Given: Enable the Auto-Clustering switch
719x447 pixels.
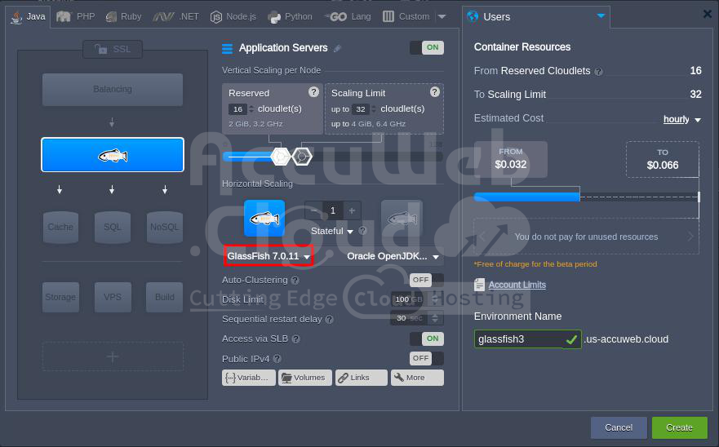Looking at the screenshot, I should coord(426,280).
